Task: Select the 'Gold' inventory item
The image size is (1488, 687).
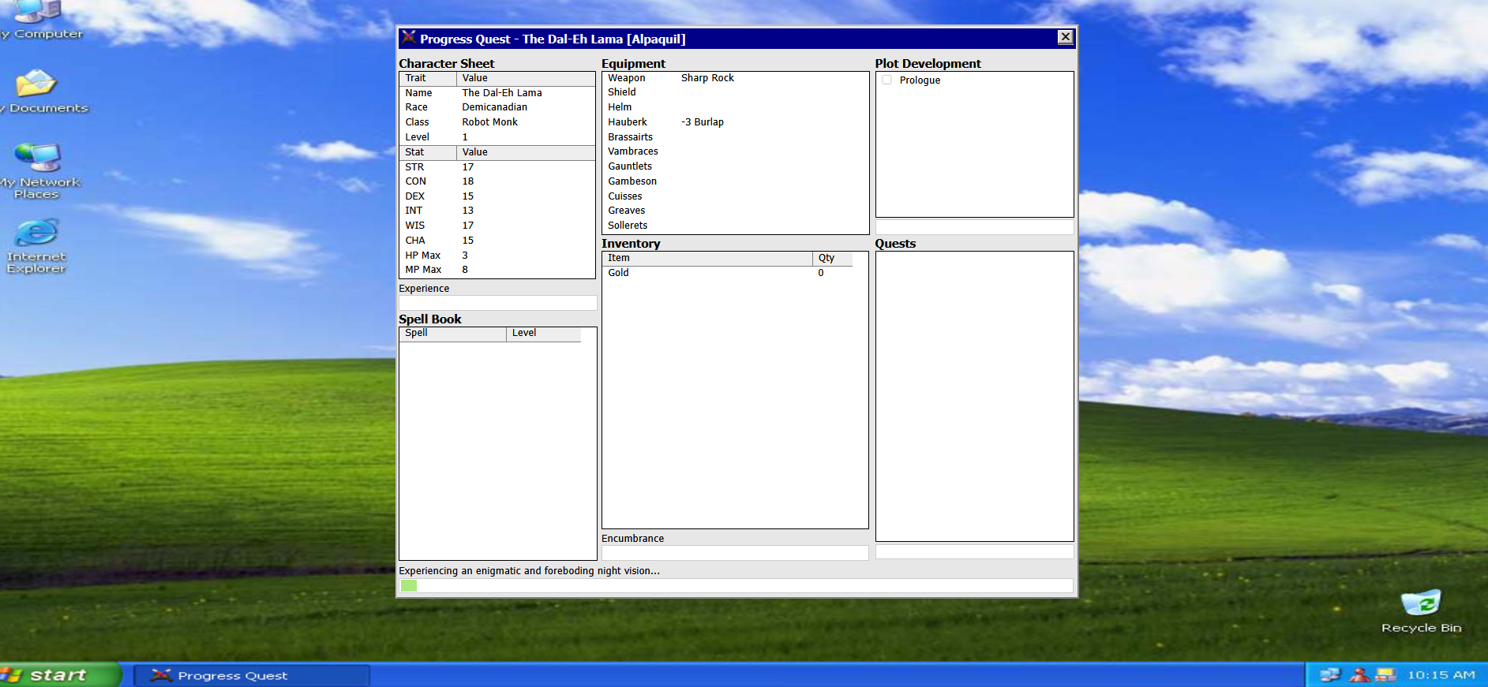Action: 618,273
